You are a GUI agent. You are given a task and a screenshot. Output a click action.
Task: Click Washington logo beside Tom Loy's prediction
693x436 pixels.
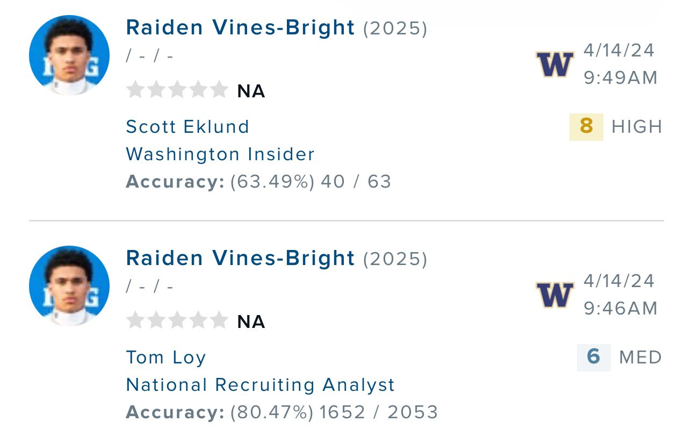pos(555,295)
